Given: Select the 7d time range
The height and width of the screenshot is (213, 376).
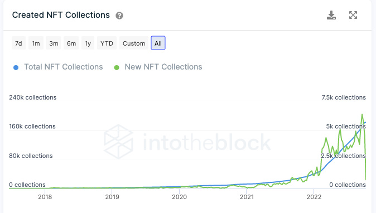Looking at the screenshot, I should coord(18,43).
